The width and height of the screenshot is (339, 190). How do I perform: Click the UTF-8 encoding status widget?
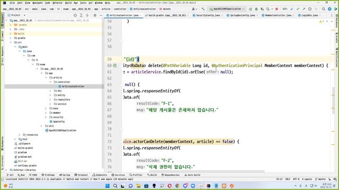[296, 179]
